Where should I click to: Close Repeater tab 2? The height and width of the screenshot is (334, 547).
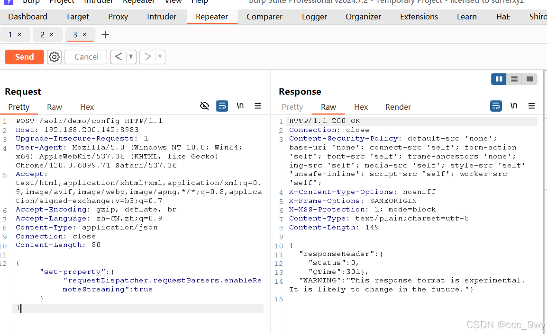pos(52,35)
